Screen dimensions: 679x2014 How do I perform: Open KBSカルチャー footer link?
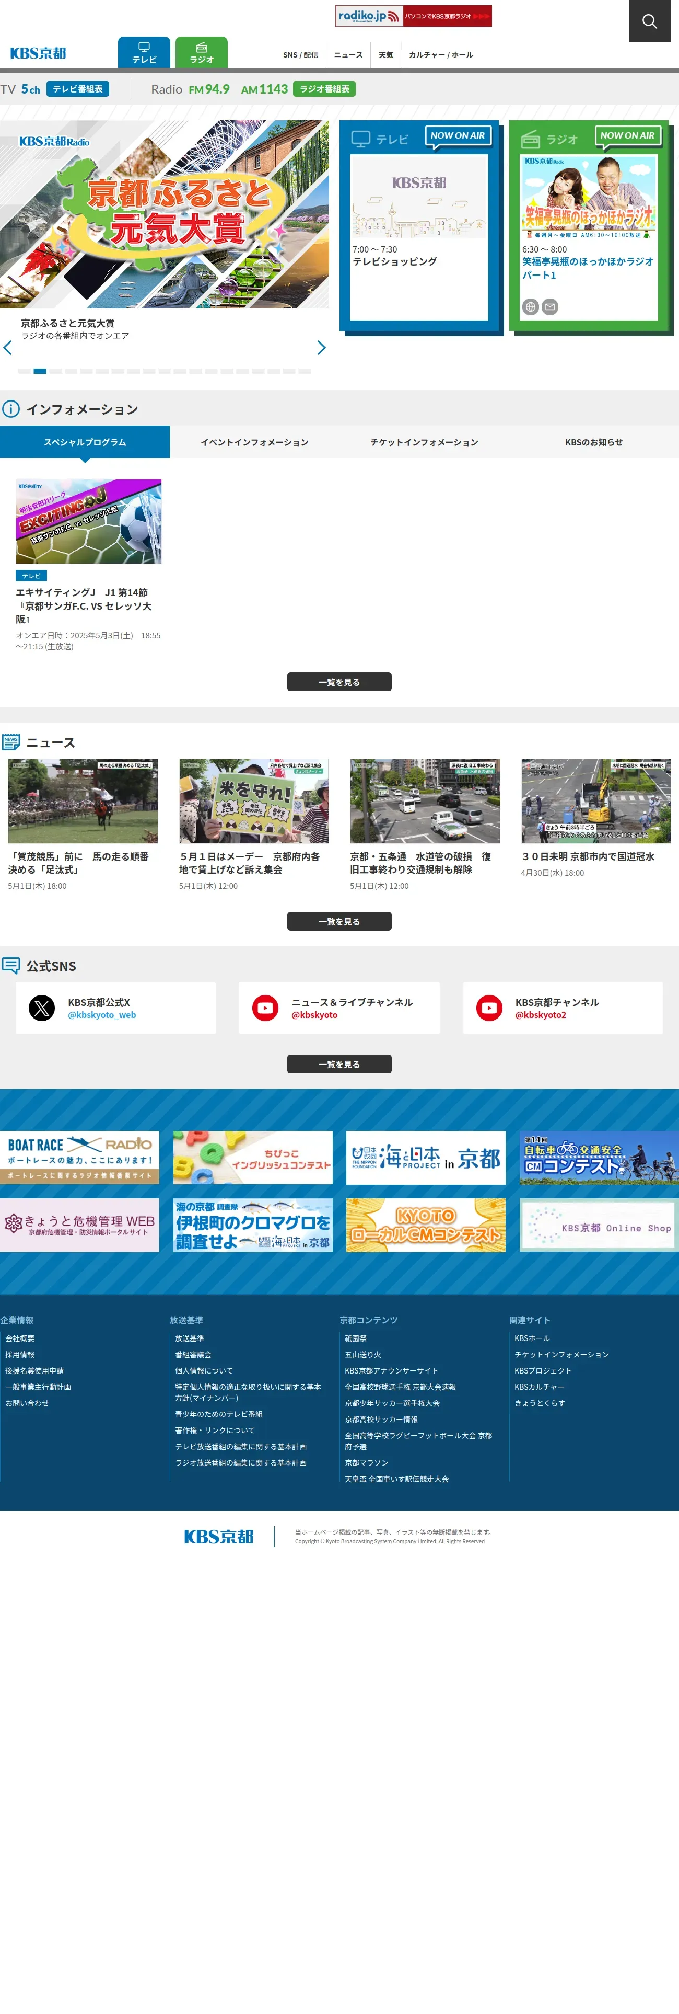(539, 1388)
